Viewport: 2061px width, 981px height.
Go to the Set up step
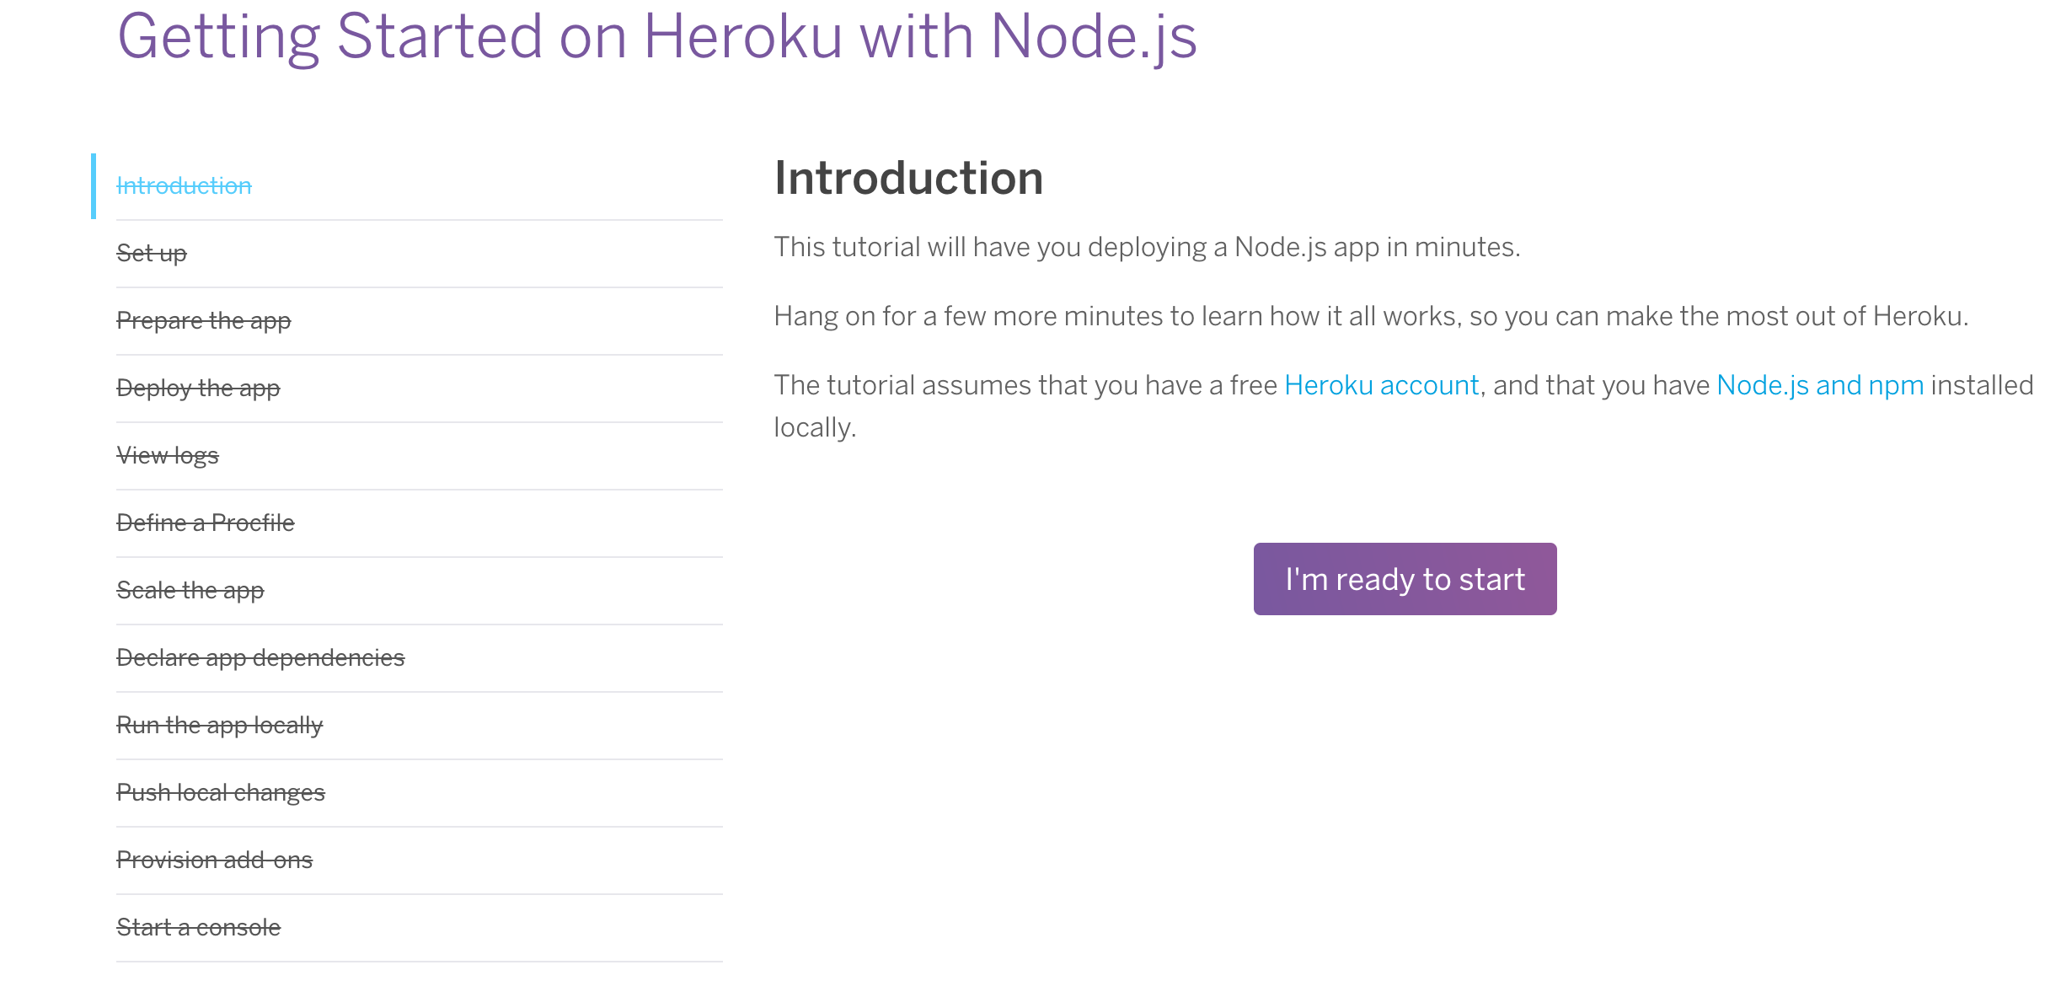point(152,253)
